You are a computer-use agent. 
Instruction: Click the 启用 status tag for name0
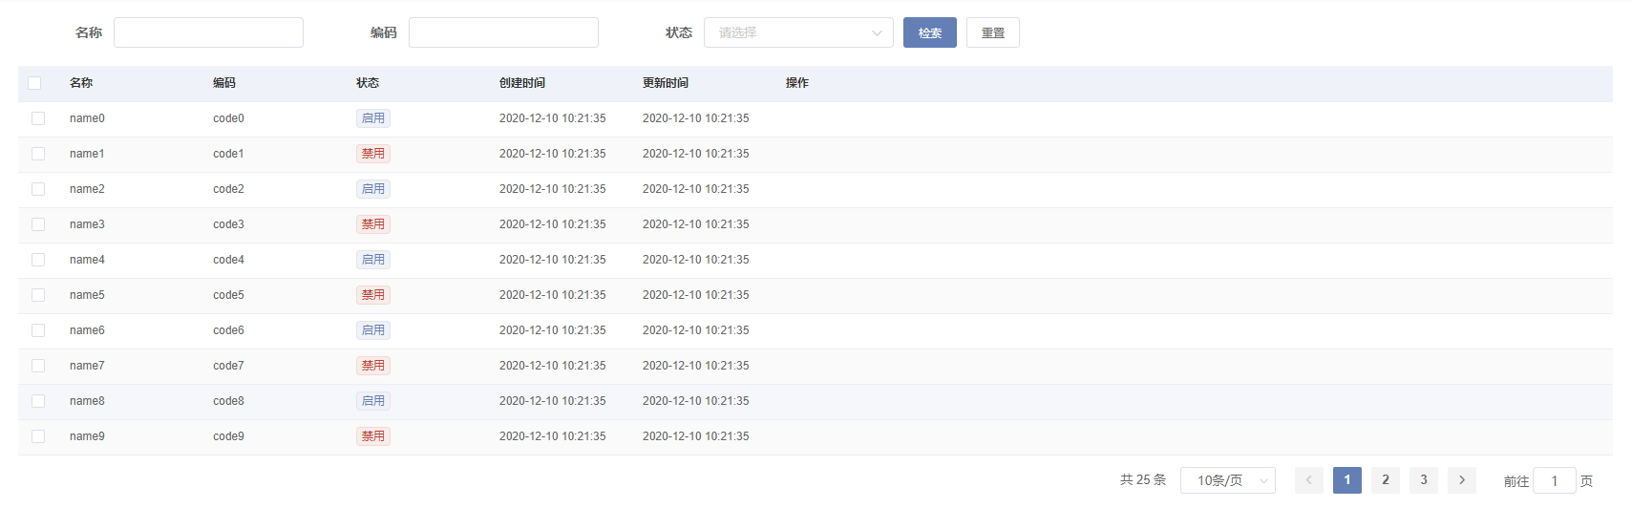click(372, 118)
